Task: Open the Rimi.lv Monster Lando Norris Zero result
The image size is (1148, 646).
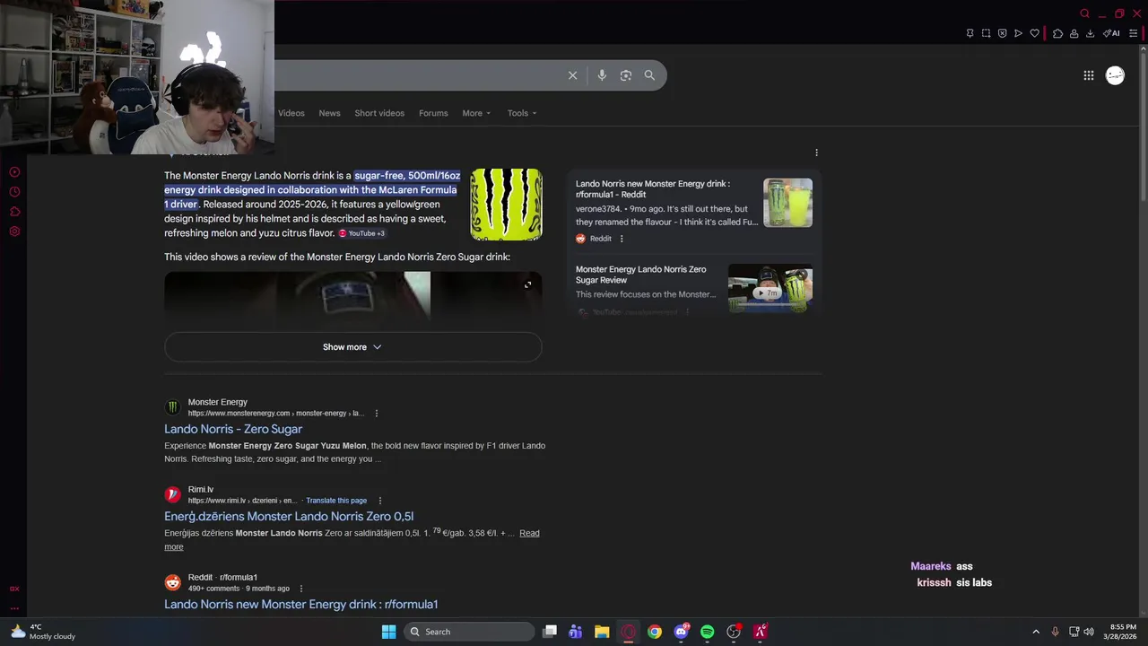Action: [x=289, y=517]
